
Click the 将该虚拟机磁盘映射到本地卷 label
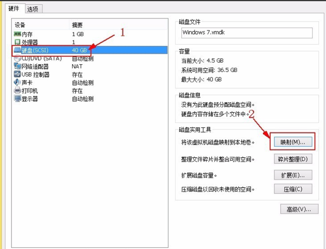coord(218,143)
